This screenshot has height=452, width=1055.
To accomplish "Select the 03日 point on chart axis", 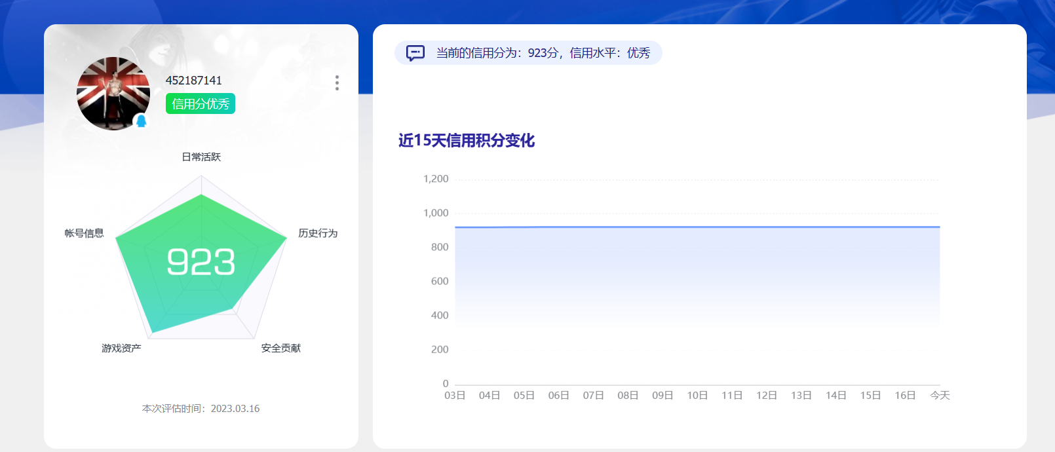I will tap(455, 396).
